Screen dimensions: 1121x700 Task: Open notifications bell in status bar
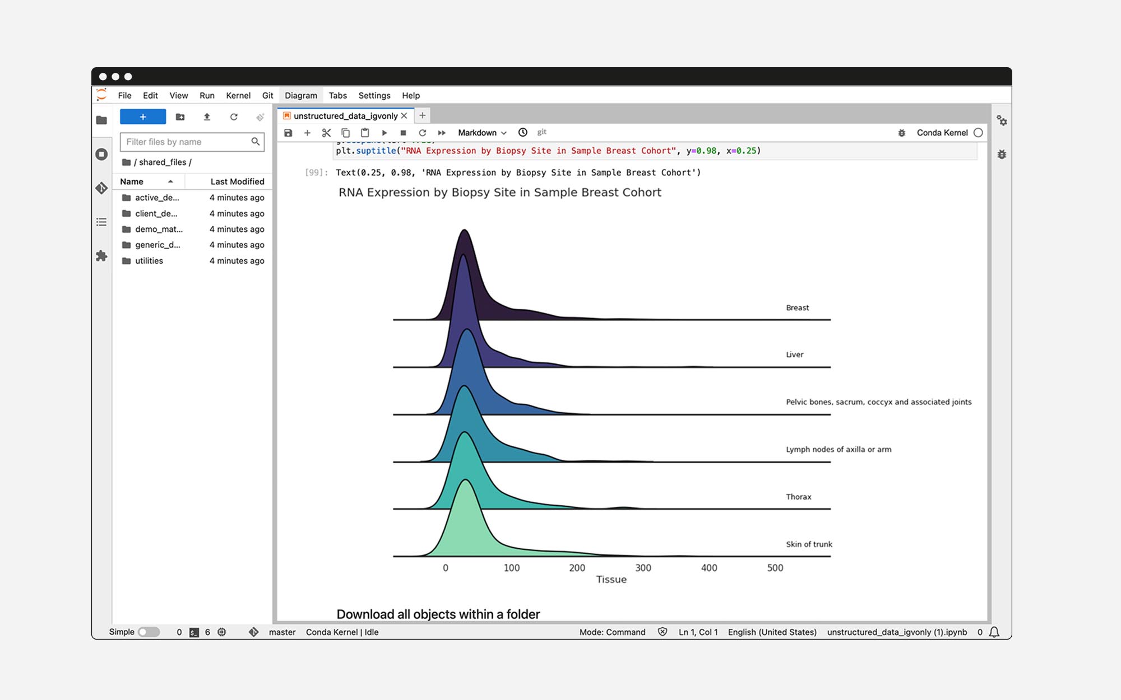point(994,632)
